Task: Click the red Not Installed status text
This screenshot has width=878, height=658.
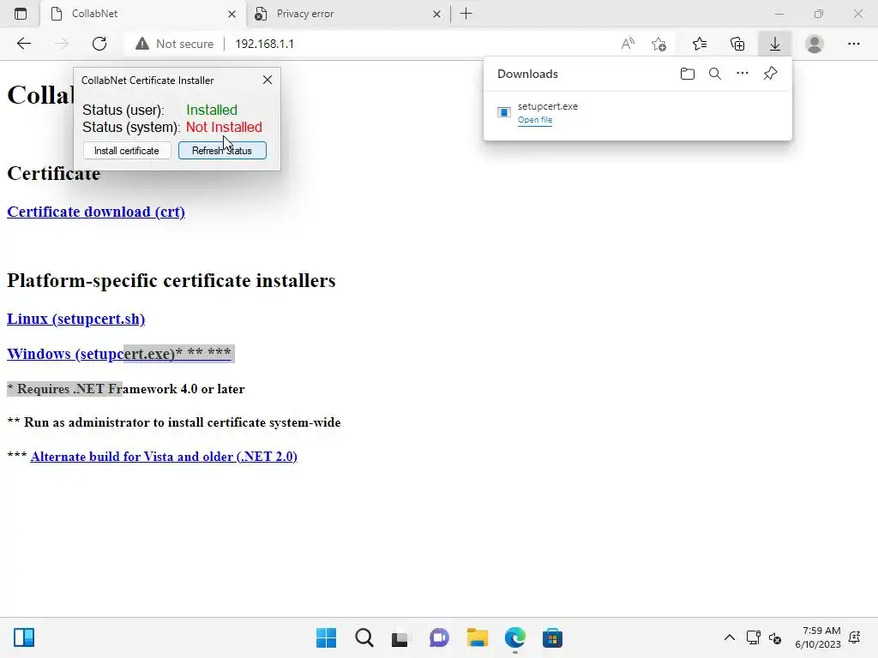Action: click(x=224, y=127)
